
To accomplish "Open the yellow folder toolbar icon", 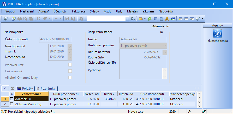I will (x=140, y=18).
